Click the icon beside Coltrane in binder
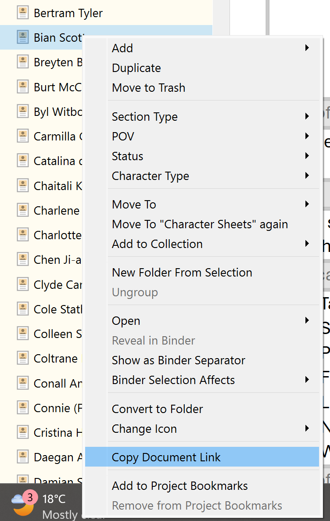Viewport: 330px width, 521px height. (22, 358)
